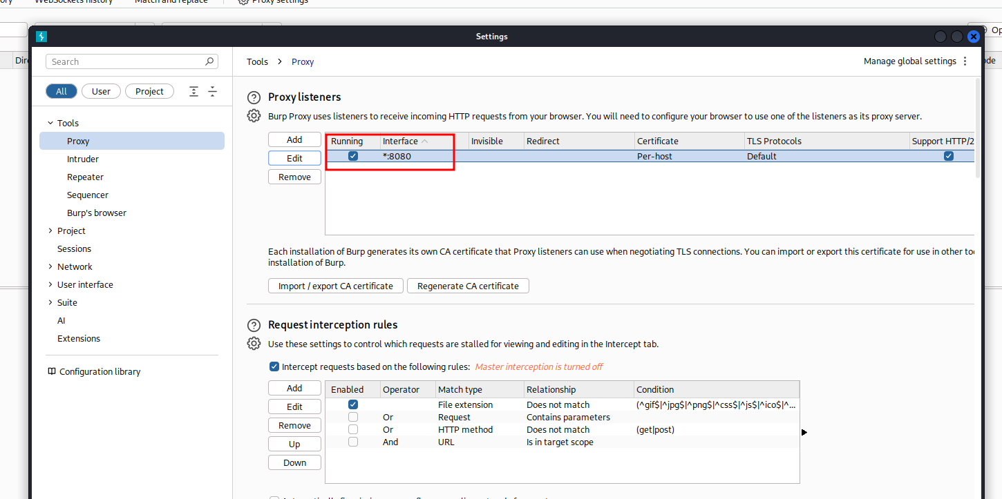Click Manage global settings

909,61
